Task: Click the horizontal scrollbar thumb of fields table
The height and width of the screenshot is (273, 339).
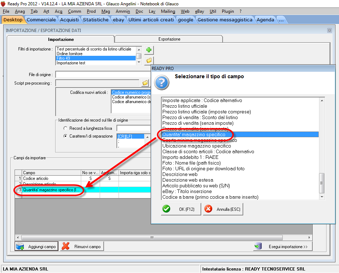Action: click(152, 237)
